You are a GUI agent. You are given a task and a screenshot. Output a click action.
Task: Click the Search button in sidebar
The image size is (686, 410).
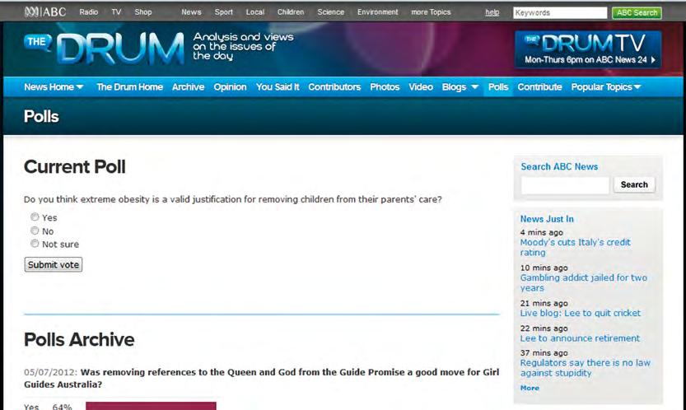point(634,184)
